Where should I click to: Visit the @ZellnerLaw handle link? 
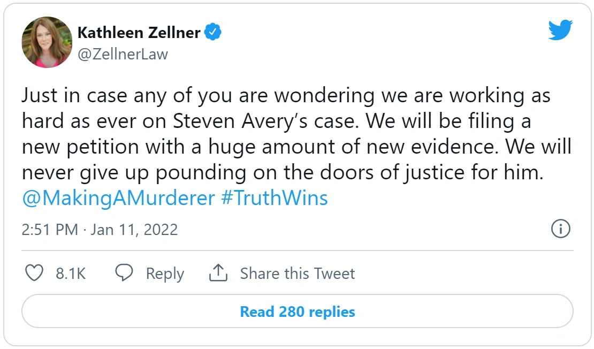pos(123,54)
